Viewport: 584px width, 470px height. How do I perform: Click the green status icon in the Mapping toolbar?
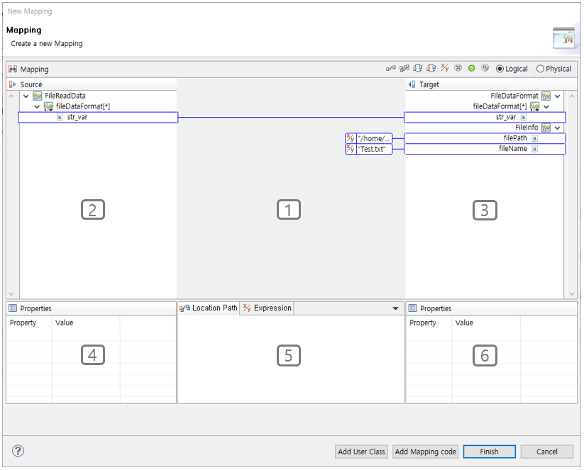(x=471, y=68)
